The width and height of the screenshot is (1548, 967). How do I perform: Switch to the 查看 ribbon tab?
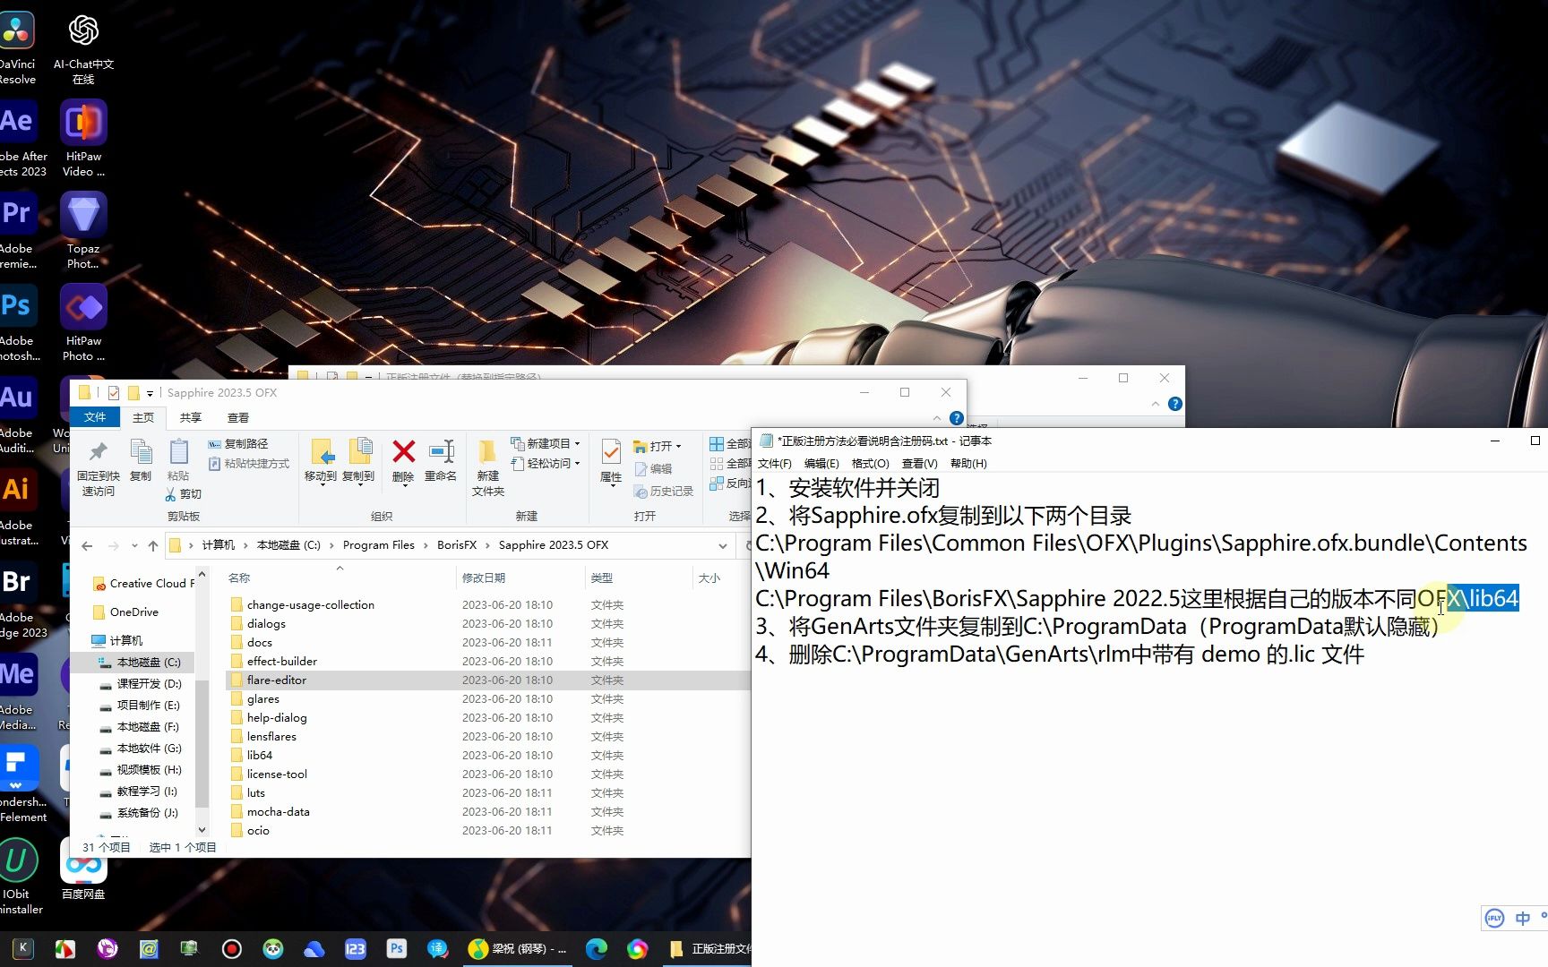tap(237, 417)
